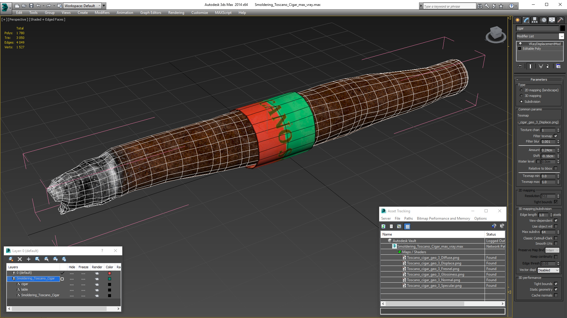Expand Editable Poly in modifier stack
This screenshot has height=318, width=567.
(x=520, y=49)
